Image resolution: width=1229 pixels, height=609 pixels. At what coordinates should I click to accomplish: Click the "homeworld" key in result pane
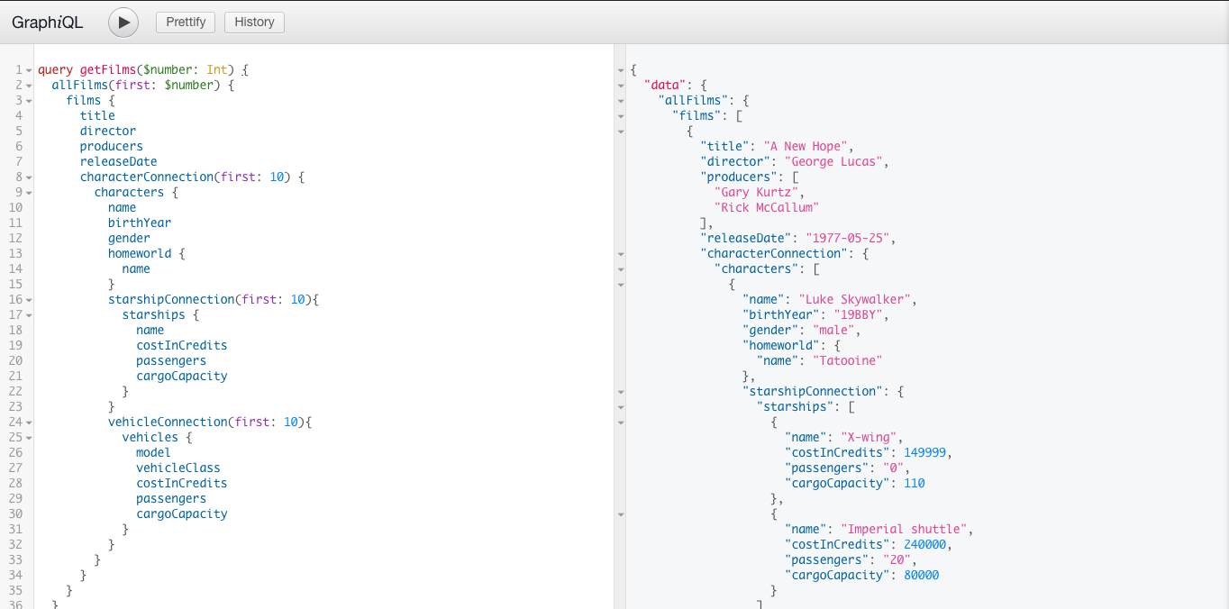(x=780, y=345)
